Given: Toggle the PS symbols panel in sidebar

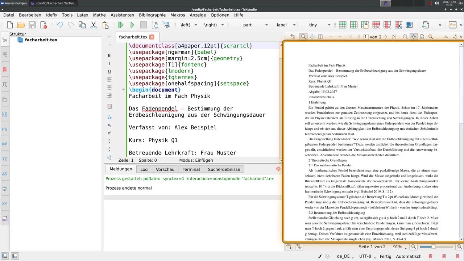Looking at the screenshot, I should tap(5, 129).
